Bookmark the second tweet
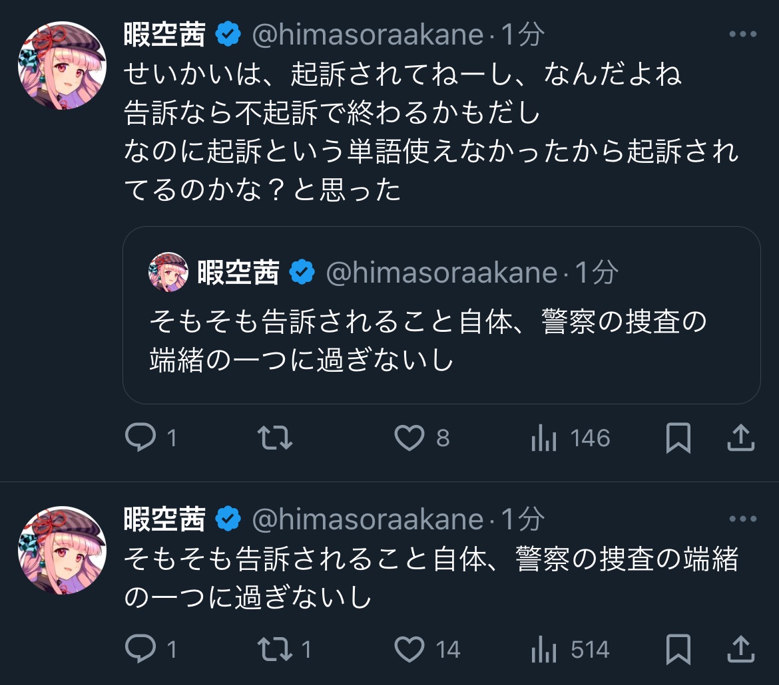 (x=678, y=649)
